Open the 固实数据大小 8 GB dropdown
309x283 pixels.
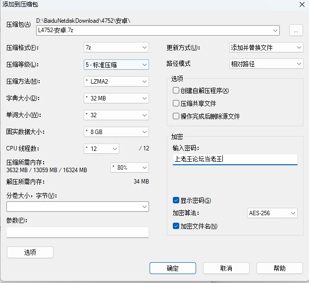coord(116,132)
